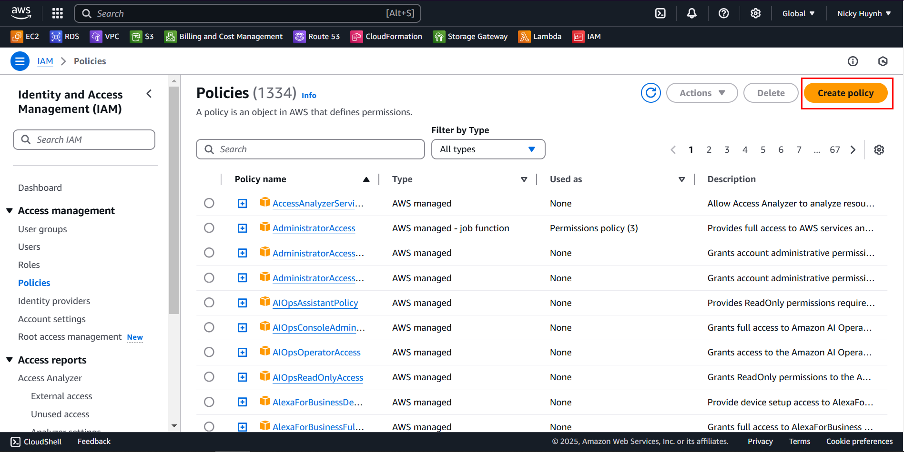Focus the Search IAM field
904x452 pixels.
click(84, 140)
